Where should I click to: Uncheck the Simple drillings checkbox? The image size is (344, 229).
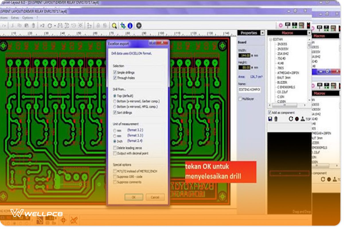pos(115,73)
